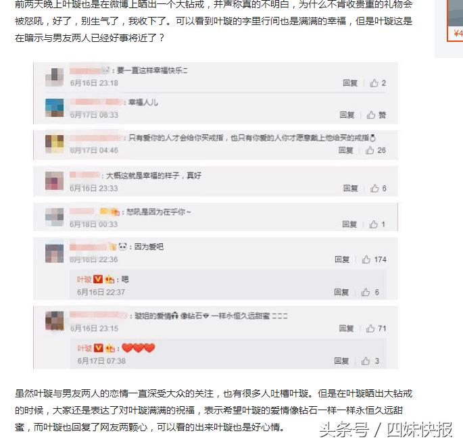This screenshot has height=444, width=463.
Task: Open avatar of the 幸福人儿 commenter
Action: 54,107
